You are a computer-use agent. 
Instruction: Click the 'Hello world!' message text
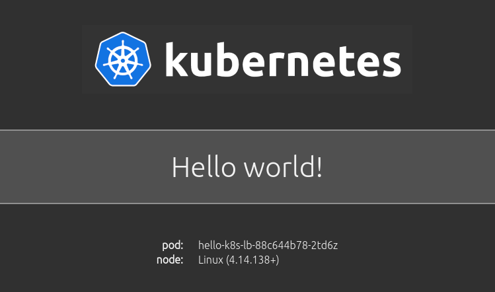pyautogui.click(x=247, y=167)
